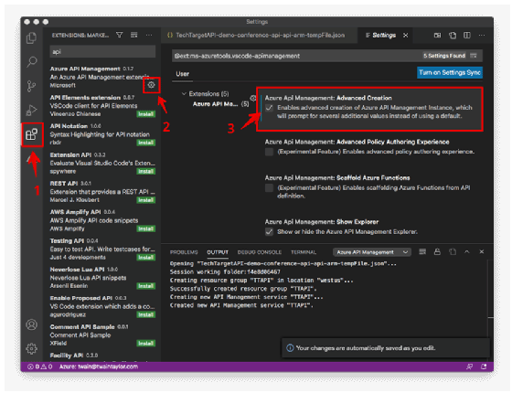This screenshot has height=393, width=512.
Task: Open output log file icon
Action: tap(453, 251)
